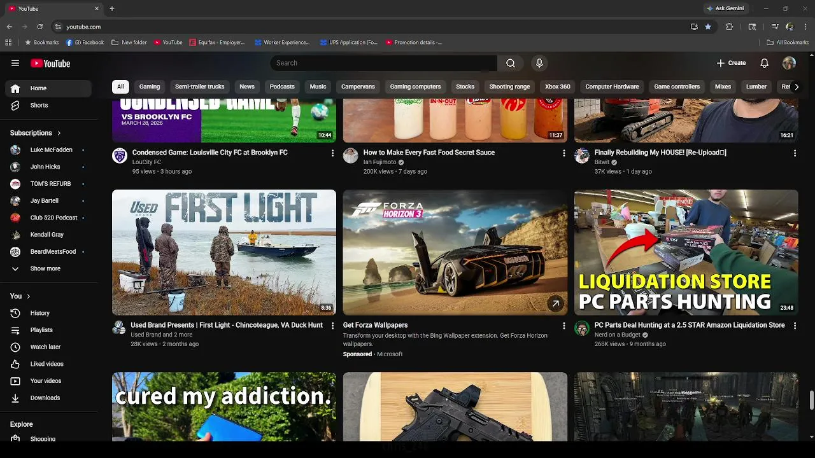Open options for First Light video
The width and height of the screenshot is (815, 458).
pos(332,326)
